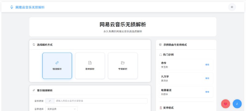
Task: Click the artist name 李玉刚
Action: (165, 67)
